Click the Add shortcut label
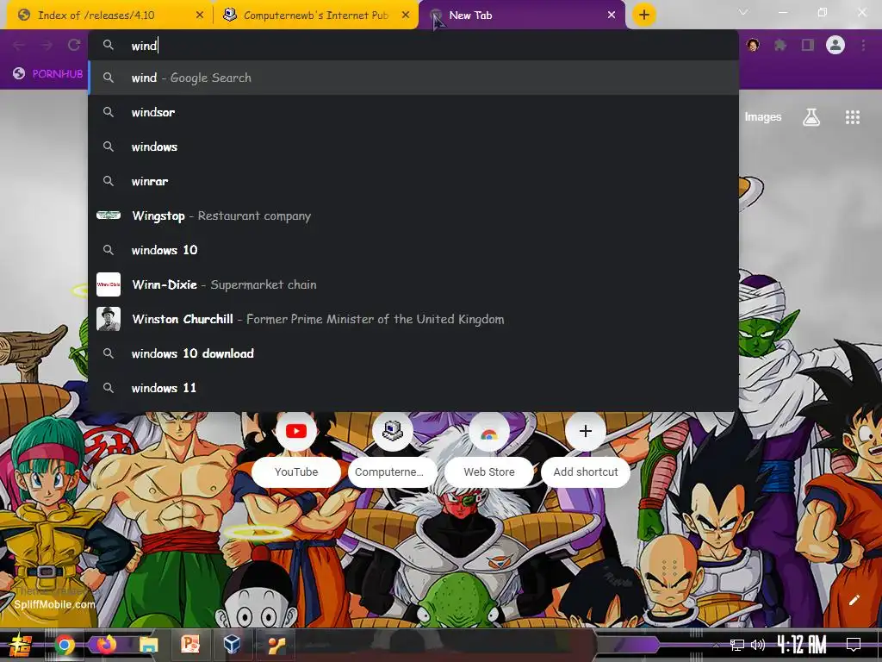Image resolution: width=882 pixels, height=662 pixels. [x=585, y=472]
